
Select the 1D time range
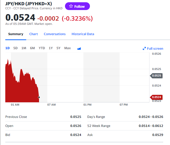click(8, 48)
